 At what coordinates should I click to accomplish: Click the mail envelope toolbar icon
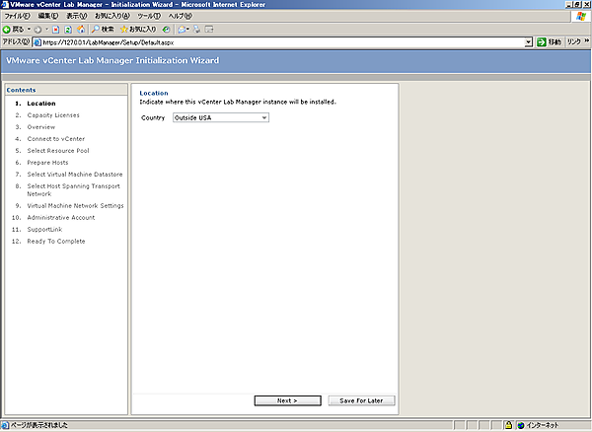pyautogui.click(x=183, y=30)
